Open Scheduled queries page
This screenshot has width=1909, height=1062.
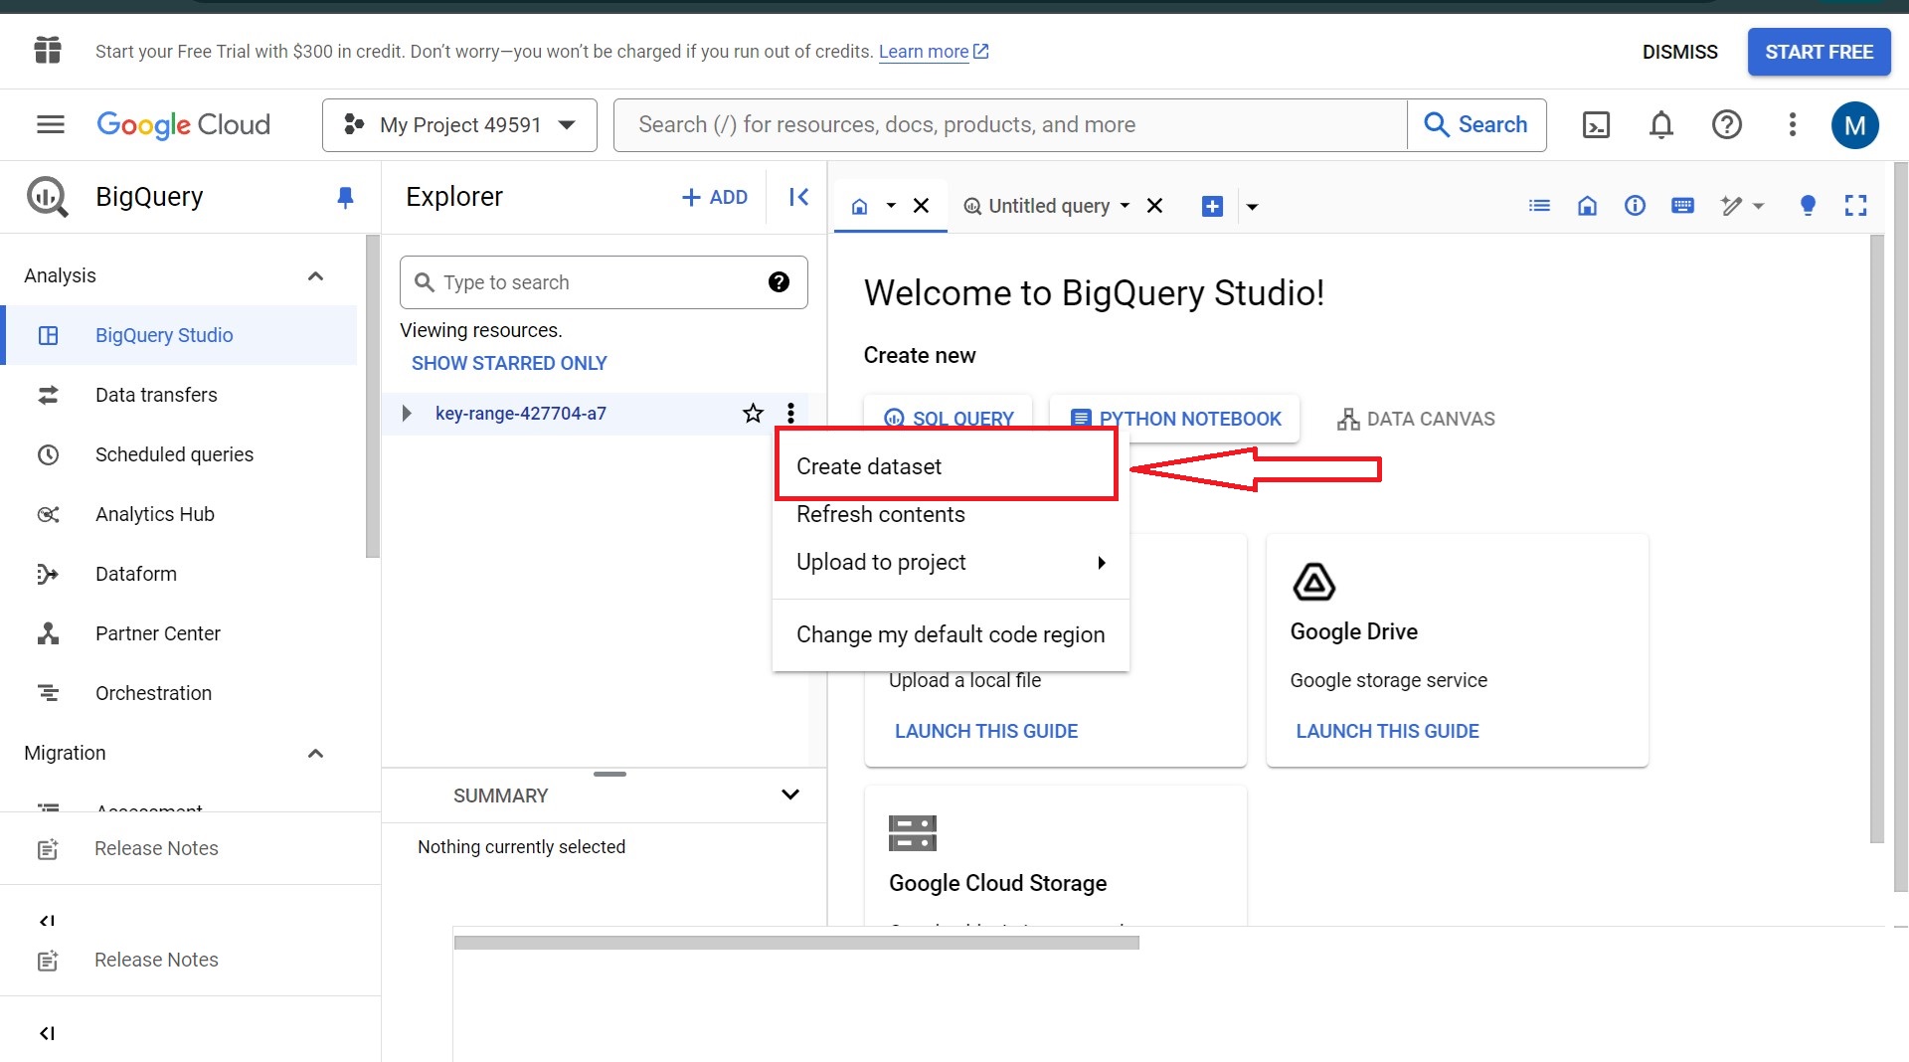coord(179,454)
